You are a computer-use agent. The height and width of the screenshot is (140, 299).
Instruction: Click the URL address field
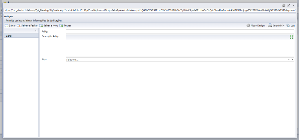(150, 11)
